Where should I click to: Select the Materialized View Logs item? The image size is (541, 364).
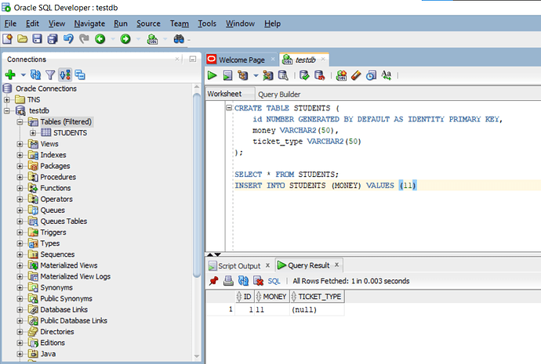pyautogui.click(x=75, y=276)
